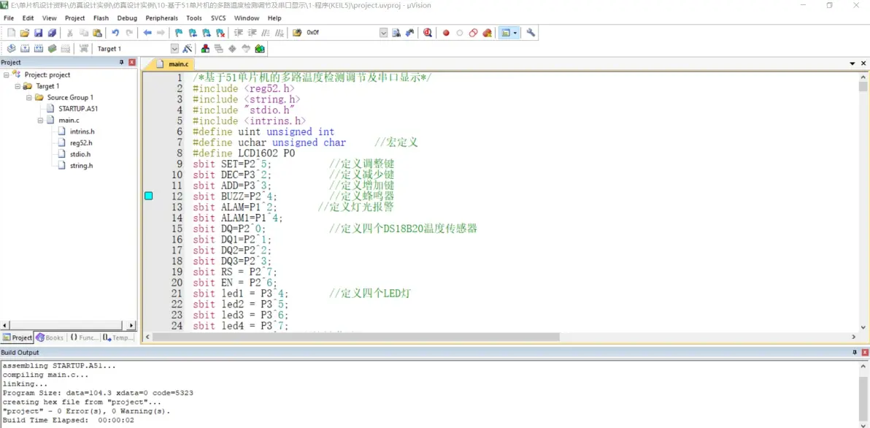Select reg52.h in the project tree
Image resolution: width=870 pixels, height=428 pixels.
click(81, 143)
